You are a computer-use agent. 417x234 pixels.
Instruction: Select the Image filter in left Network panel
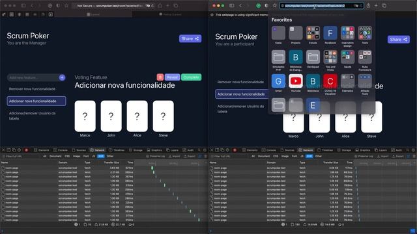[77, 156]
